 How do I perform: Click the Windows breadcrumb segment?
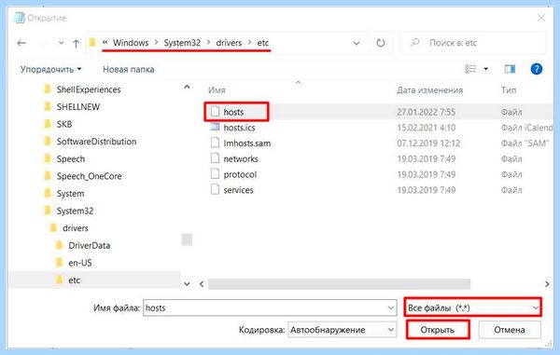click(x=131, y=43)
